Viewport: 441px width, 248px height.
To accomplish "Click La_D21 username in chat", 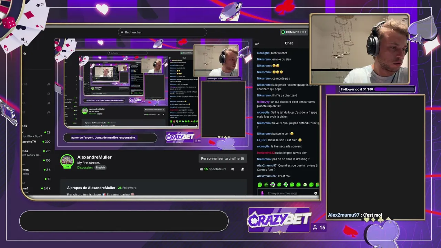I will pyautogui.click(x=261, y=140).
